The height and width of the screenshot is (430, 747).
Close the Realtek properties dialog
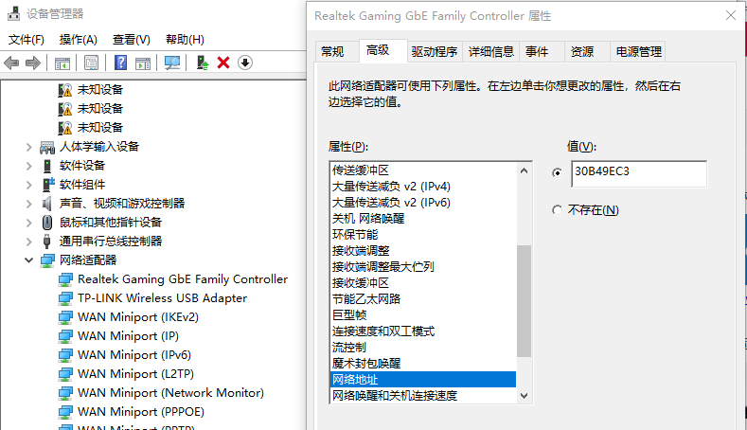[731, 16]
